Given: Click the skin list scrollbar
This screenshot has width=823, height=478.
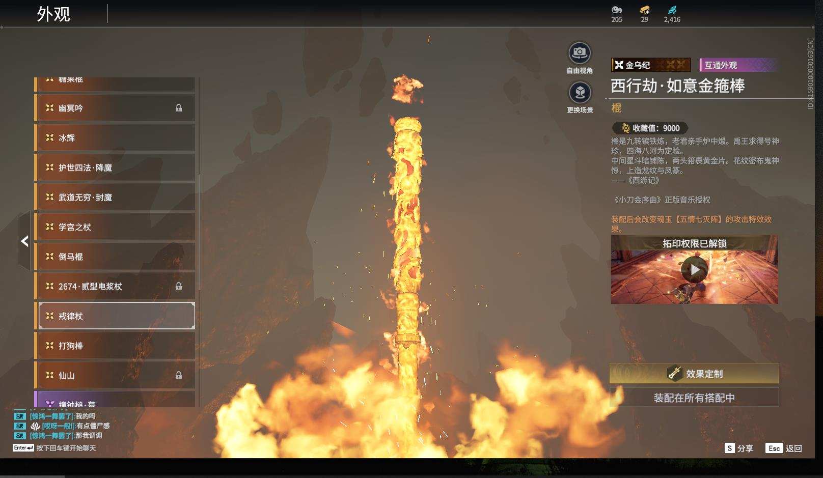Looking at the screenshot, I should [199, 233].
